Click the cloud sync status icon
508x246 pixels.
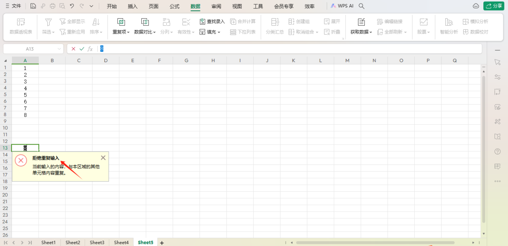476,6
